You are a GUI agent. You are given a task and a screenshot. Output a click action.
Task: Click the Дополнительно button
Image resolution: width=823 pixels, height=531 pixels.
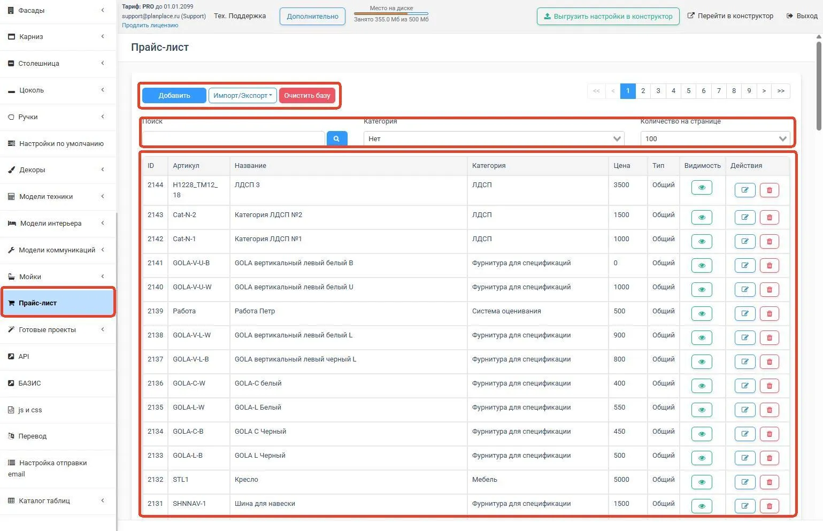pos(312,17)
